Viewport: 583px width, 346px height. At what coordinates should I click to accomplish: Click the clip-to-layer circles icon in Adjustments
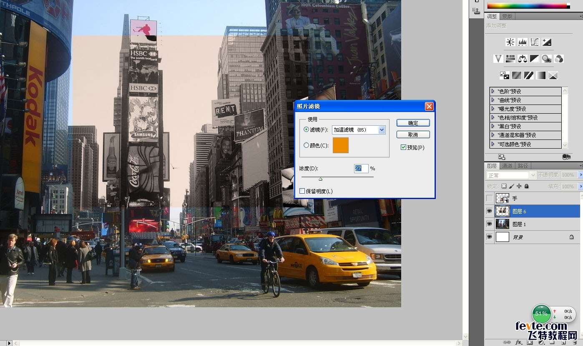click(566, 157)
